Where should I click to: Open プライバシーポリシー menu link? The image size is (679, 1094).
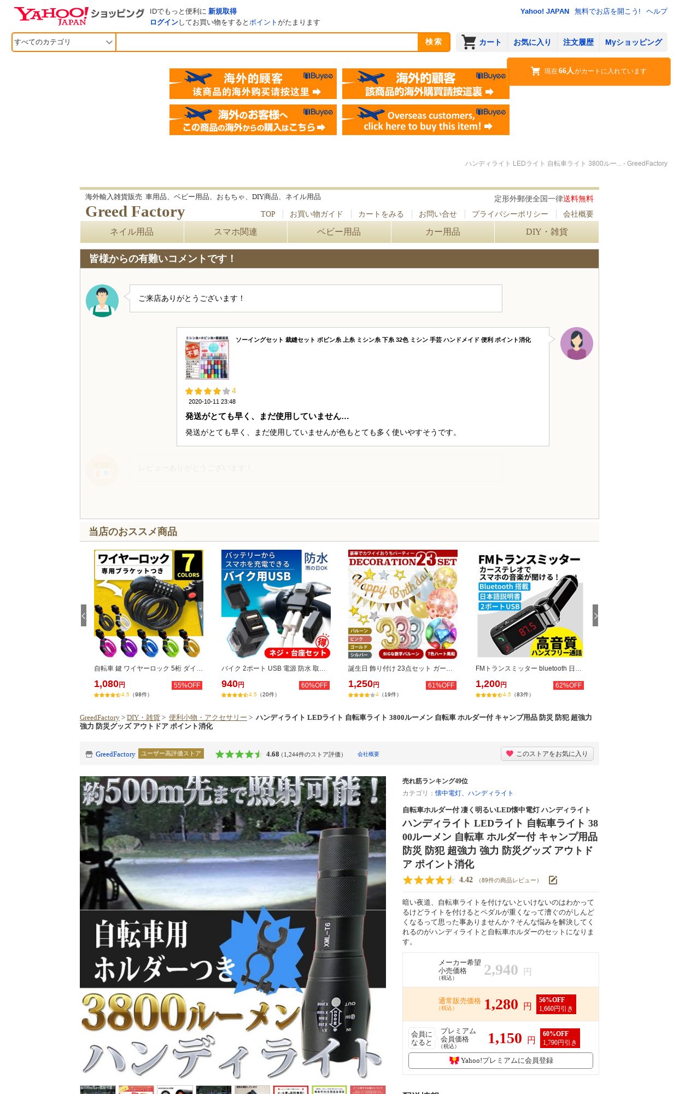[510, 214]
